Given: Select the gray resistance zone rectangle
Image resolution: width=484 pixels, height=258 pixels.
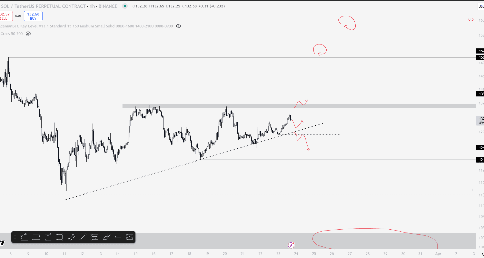Looking at the screenshot, I should click(x=299, y=106).
